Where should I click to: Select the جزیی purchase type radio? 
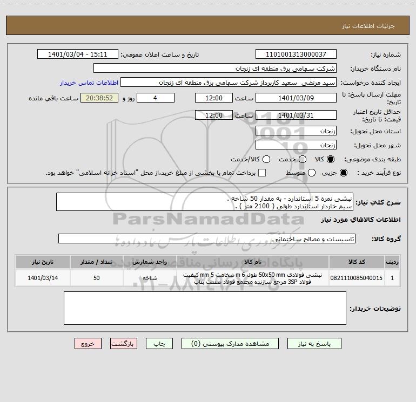tap(344, 173)
